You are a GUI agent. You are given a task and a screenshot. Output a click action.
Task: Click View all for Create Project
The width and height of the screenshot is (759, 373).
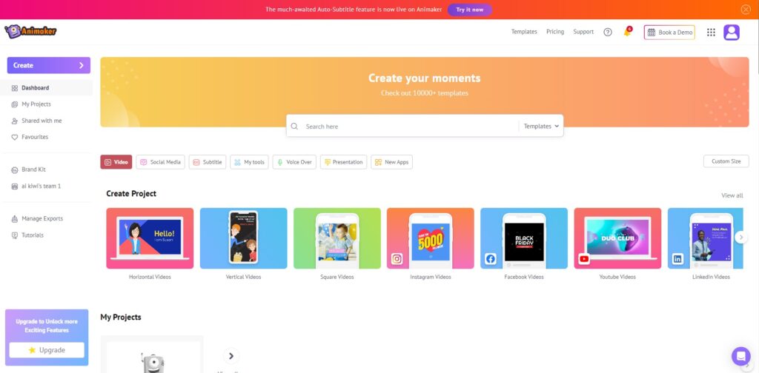(x=732, y=195)
